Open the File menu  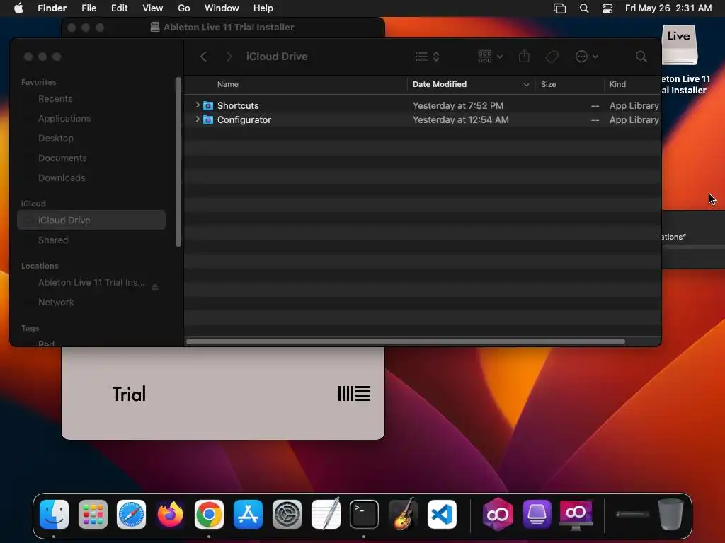(89, 8)
